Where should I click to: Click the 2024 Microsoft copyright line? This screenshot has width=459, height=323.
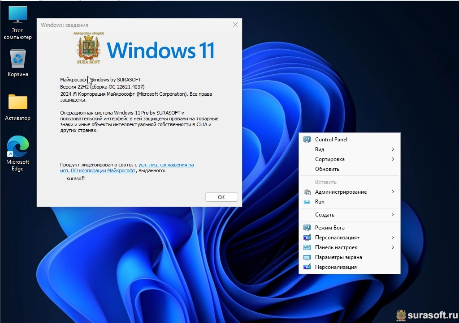tap(136, 97)
